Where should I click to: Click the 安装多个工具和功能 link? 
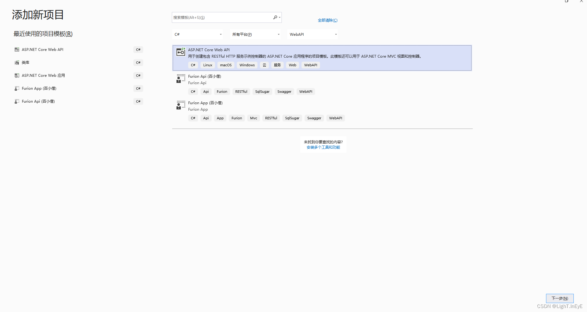323,147
